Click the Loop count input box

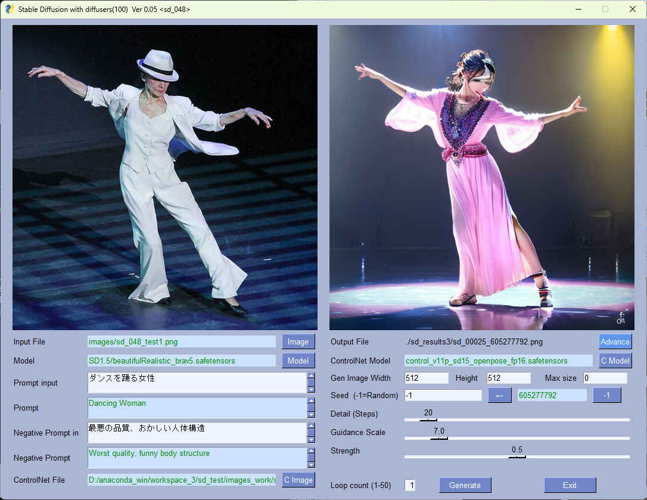pos(410,485)
